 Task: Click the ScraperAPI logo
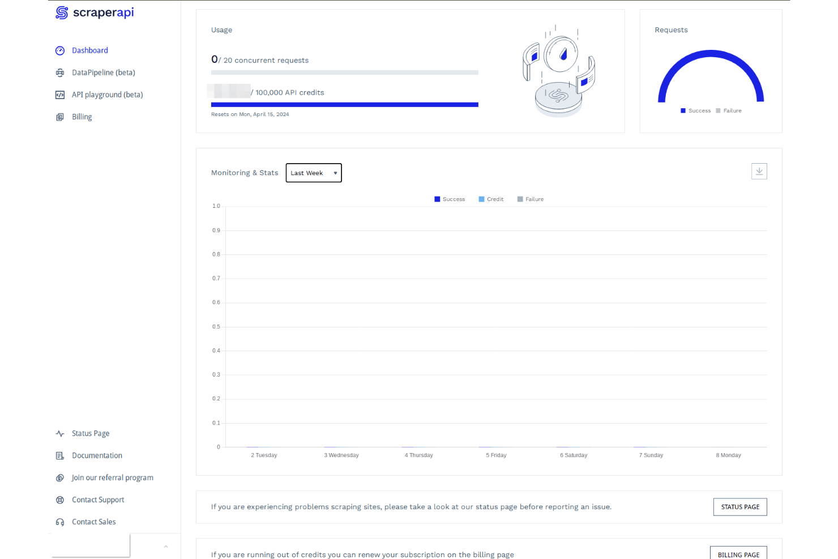pos(95,12)
